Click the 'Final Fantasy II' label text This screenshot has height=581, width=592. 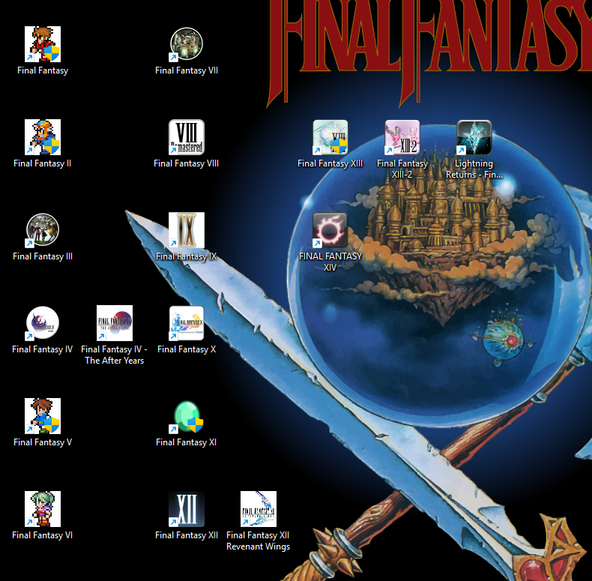pyautogui.click(x=42, y=163)
